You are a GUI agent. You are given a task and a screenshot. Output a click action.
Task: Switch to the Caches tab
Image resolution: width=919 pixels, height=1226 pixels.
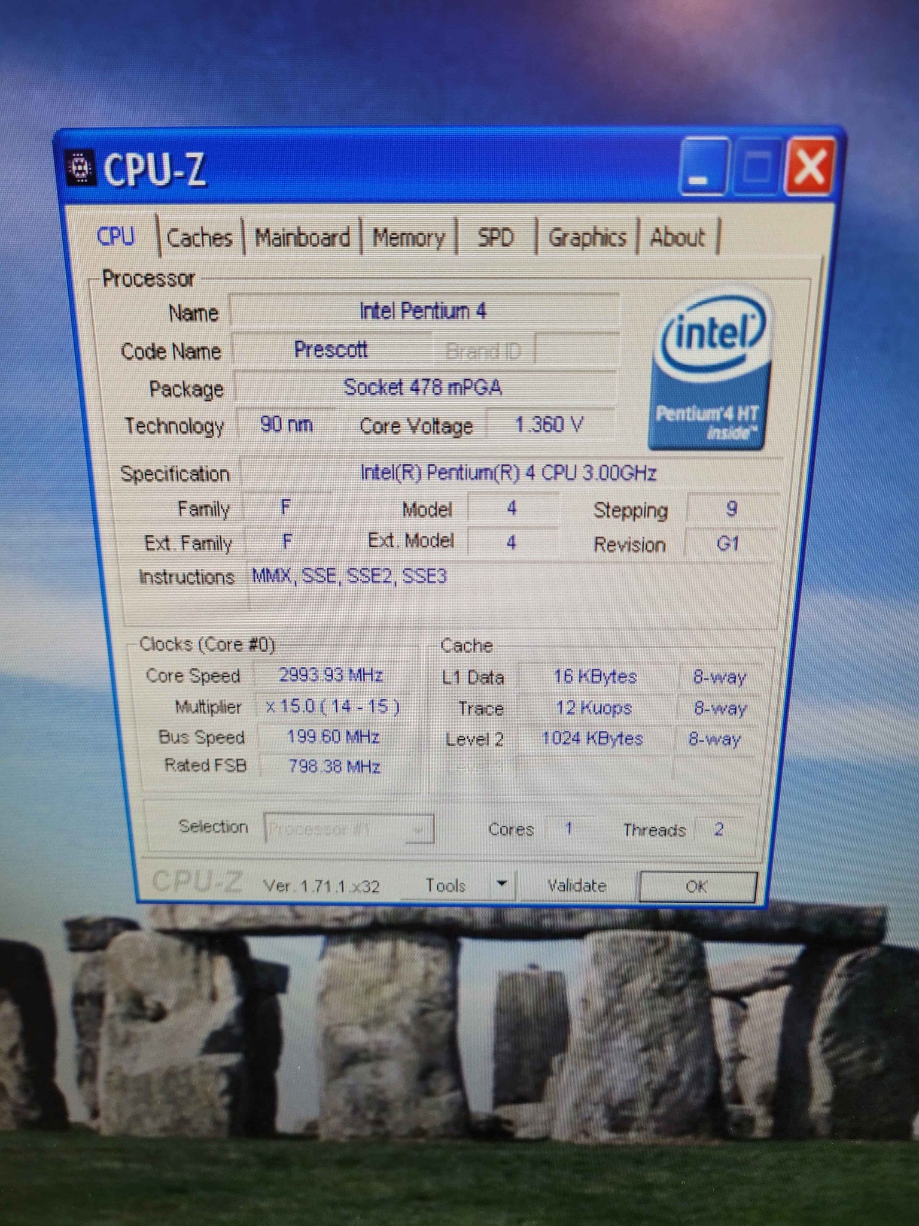pyautogui.click(x=199, y=238)
